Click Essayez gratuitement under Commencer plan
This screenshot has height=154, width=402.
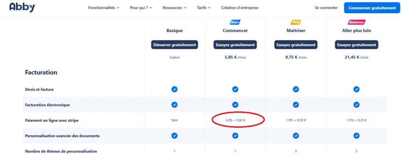[x=235, y=45]
